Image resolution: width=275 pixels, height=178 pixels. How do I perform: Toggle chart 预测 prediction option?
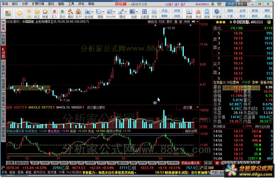tap(187, 22)
